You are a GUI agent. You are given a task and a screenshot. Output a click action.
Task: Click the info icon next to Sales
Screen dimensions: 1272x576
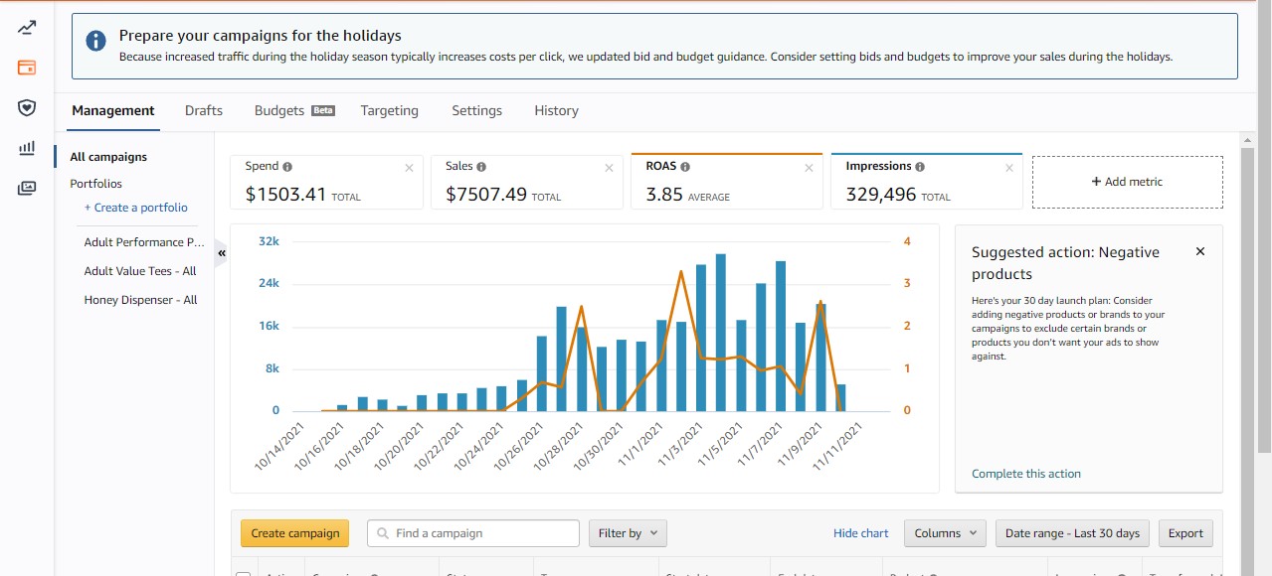coord(481,167)
